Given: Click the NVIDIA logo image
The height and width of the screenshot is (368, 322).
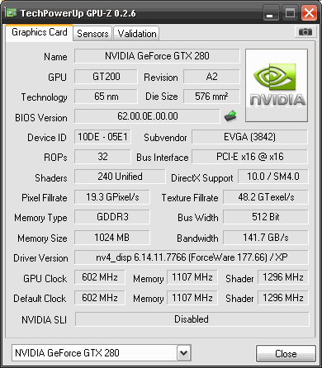Looking at the screenshot, I should click(x=277, y=86).
